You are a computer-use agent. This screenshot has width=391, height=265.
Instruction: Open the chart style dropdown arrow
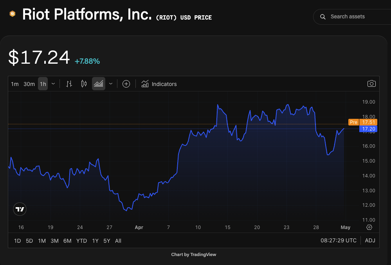click(x=111, y=84)
